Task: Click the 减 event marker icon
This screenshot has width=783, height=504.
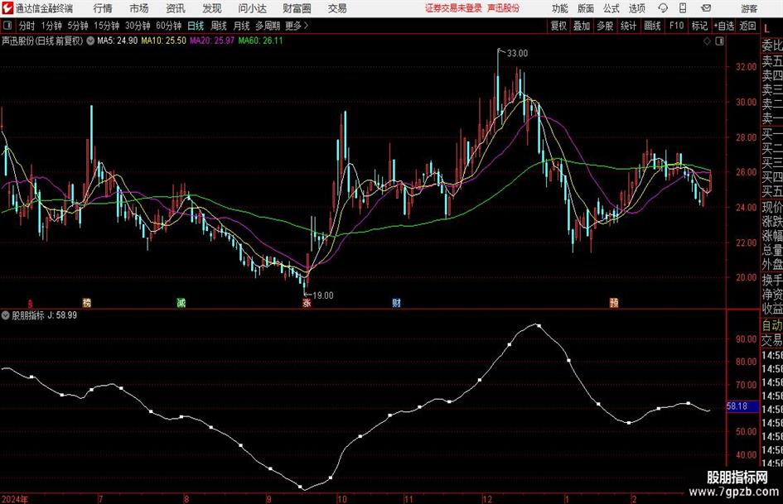Action: click(x=181, y=302)
